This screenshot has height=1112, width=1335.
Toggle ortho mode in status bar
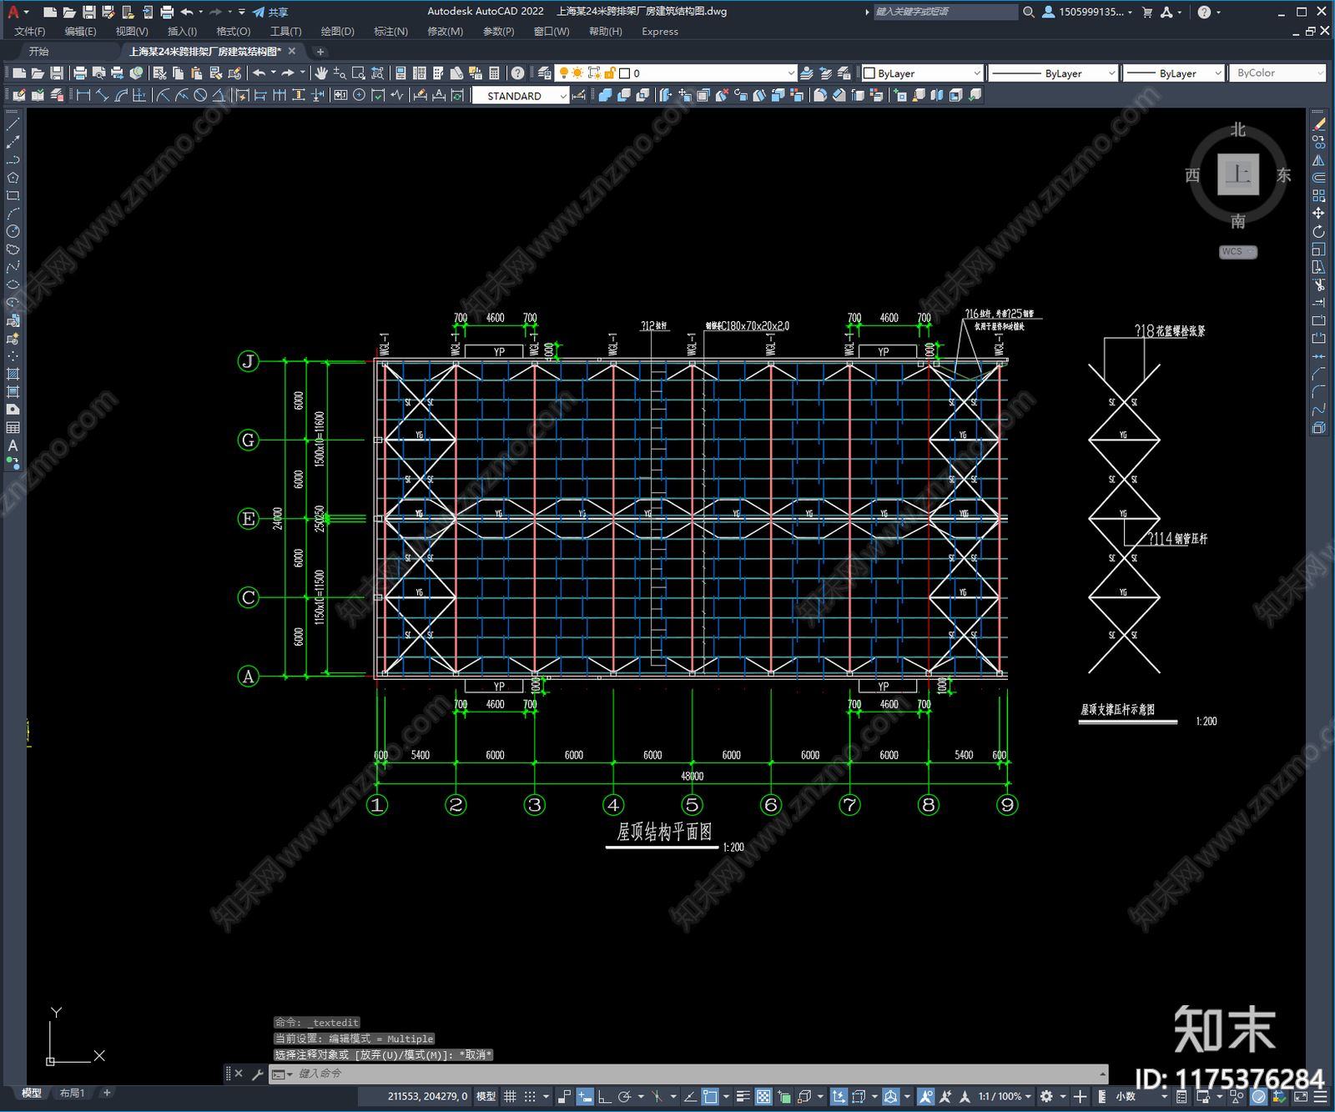(604, 1096)
